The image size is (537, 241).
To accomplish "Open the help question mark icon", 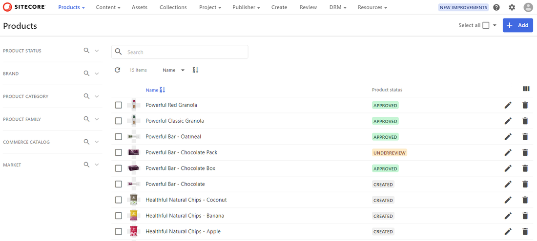I will pyautogui.click(x=496, y=7).
